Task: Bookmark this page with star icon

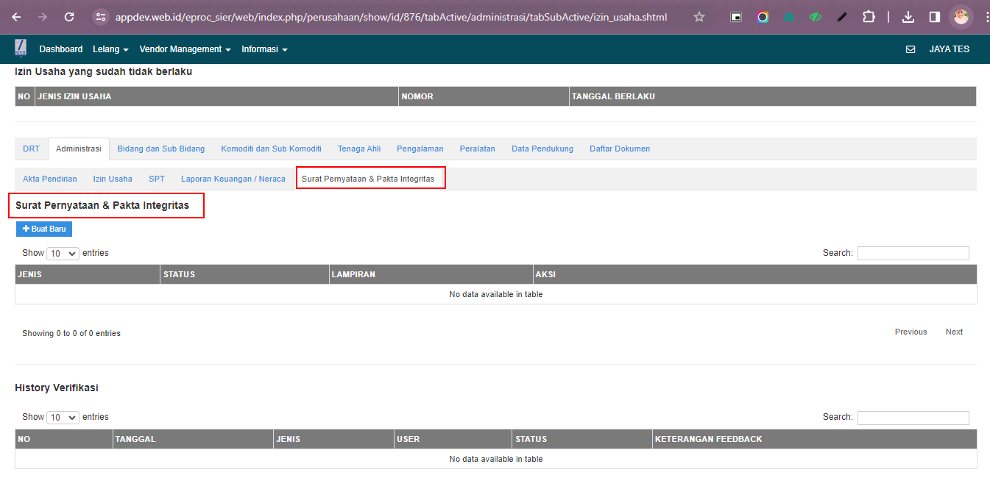Action: click(699, 17)
